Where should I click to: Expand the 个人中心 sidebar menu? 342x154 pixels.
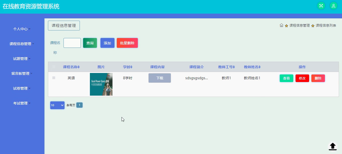pyautogui.click(x=22, y=29)
